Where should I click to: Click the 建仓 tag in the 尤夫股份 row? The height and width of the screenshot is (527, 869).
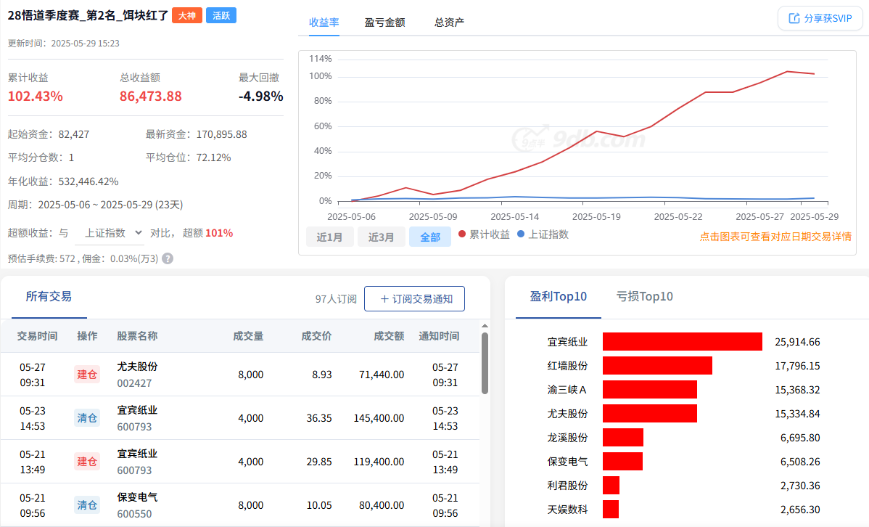click(x=87, y=375)
